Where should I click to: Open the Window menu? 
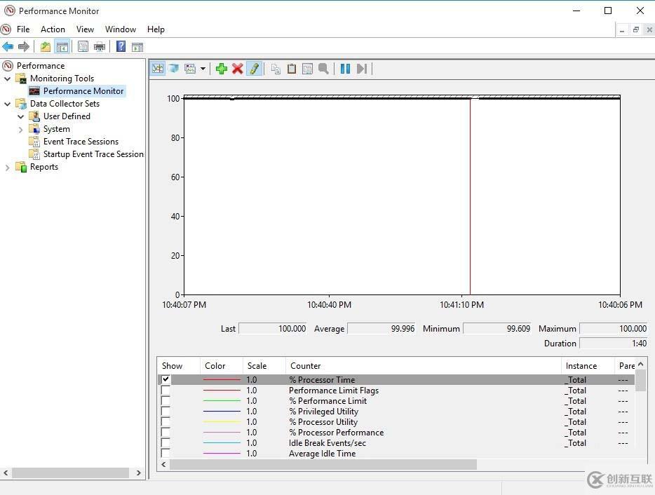point(121,29)
